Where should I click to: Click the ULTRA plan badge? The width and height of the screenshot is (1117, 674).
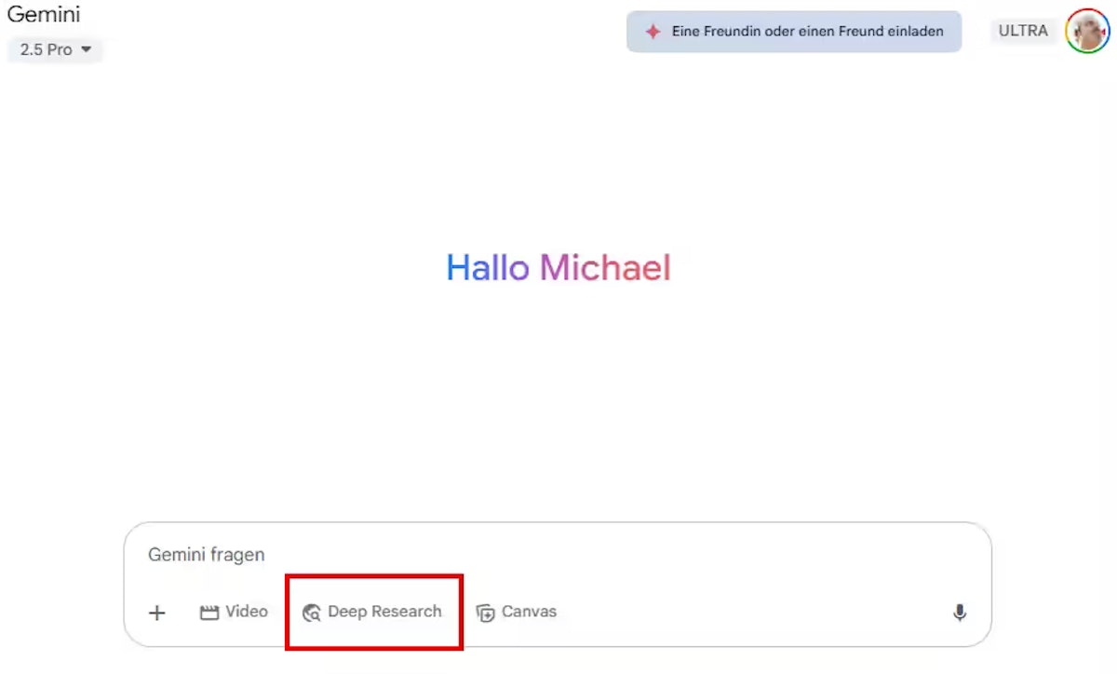(x=1023, y=31)
